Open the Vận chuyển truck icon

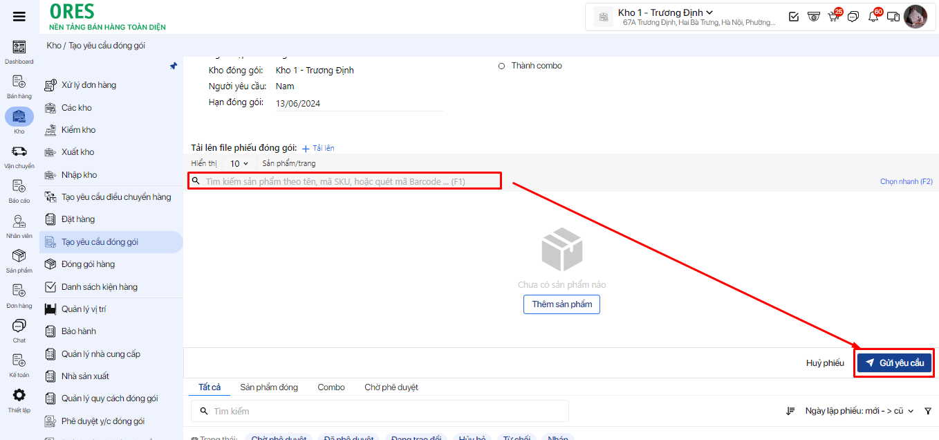(x=19, y=152)
